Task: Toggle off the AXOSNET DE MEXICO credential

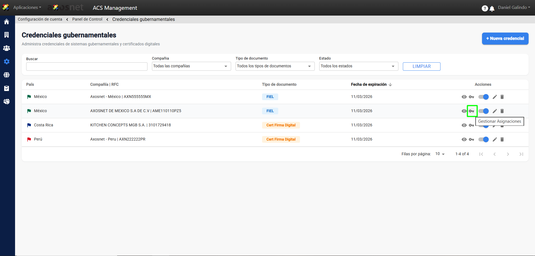Action: click(x=483, y=111)
